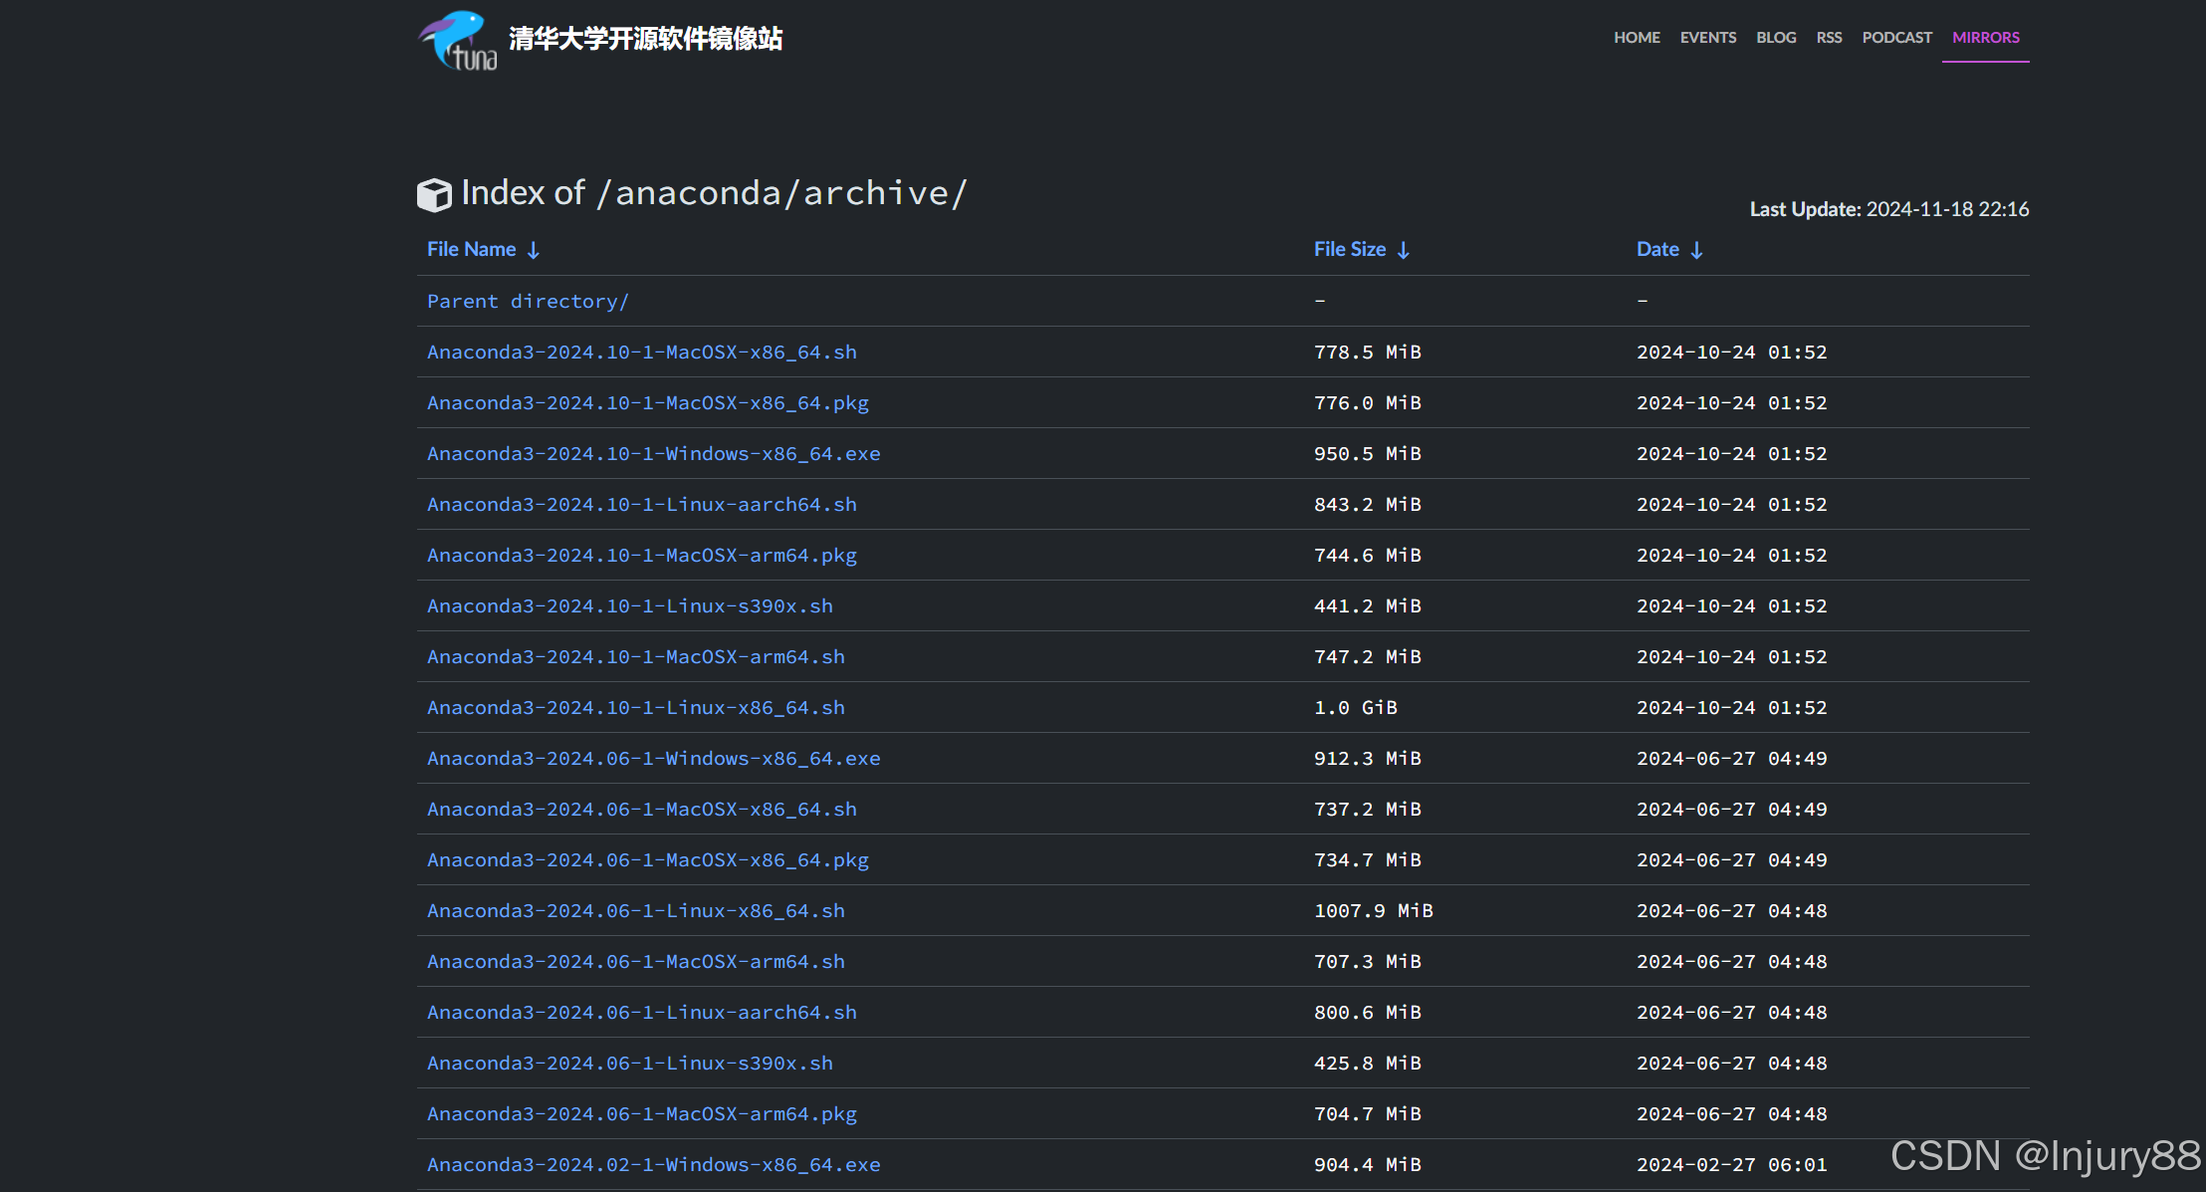The image size is (2206, 1192).
Task: Click the 2024-02-27 06:01 date cell
Action: (1732, 1165)
